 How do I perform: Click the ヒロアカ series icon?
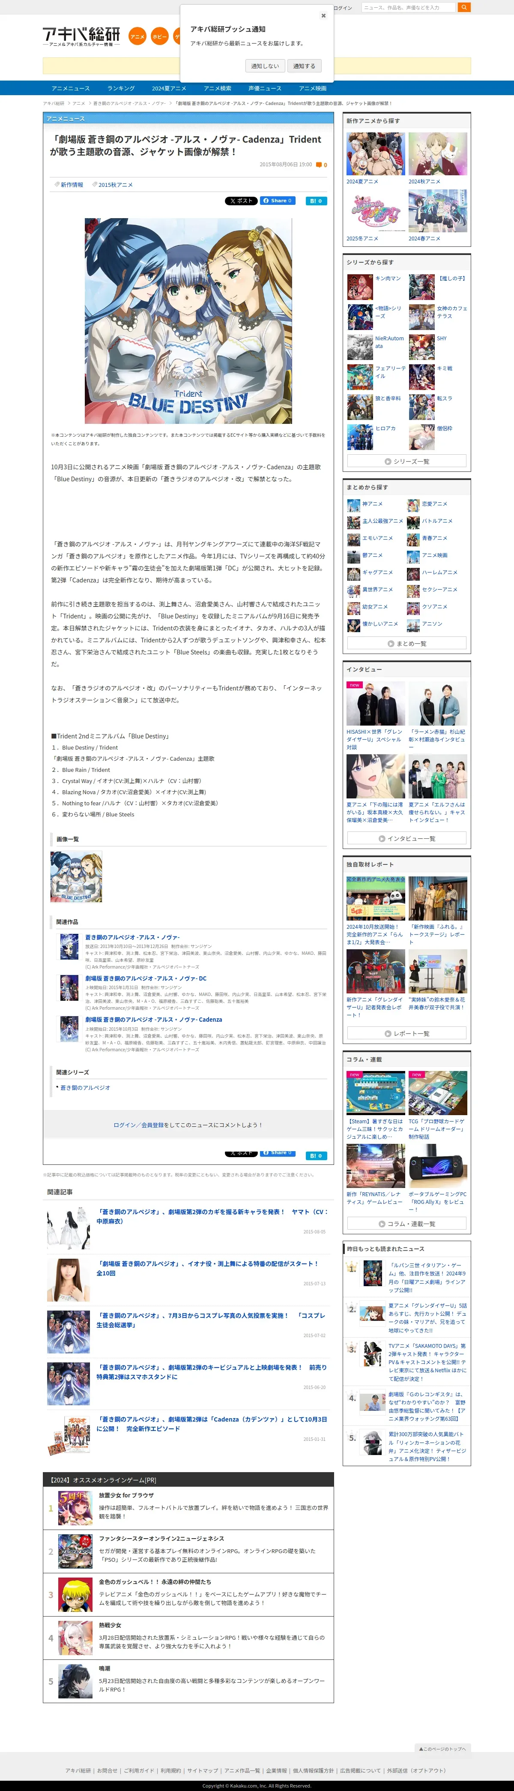tap(360, 437)
